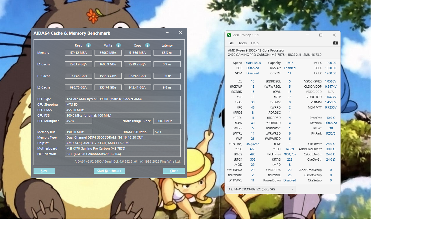Click the VSOC (SVI2) 1,0563V value
This screenshot has width=444, height=250.
pos(331,81)
